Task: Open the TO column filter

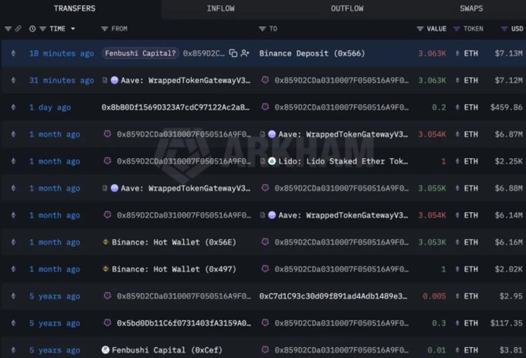Action: click(x=262, y=29)
